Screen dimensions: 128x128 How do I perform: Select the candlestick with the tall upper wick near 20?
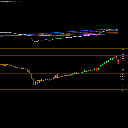coord(114,56)
